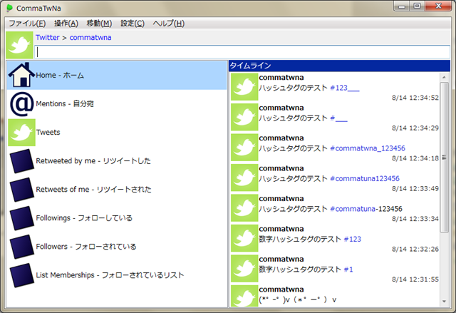Select Retweeted by me - リツイートした

(117, 161)
